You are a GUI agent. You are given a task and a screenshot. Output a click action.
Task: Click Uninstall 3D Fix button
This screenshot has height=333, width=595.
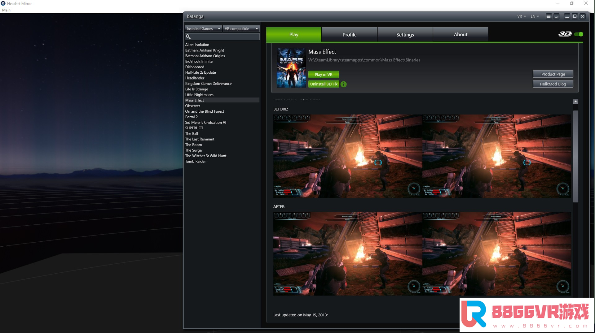coord(324,84)
